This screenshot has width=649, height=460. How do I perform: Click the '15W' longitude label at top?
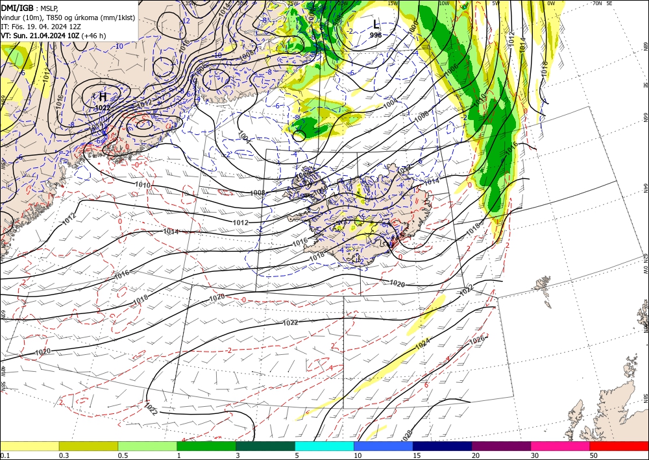(x=393, y=3)
